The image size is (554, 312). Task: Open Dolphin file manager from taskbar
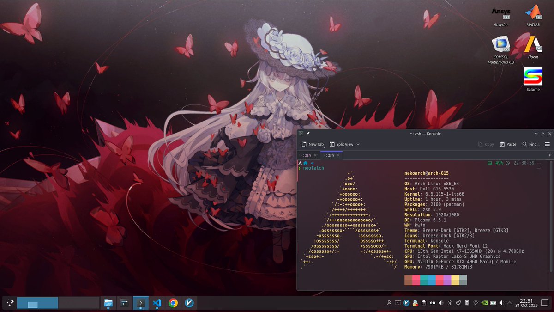click(x=108, y=303)
